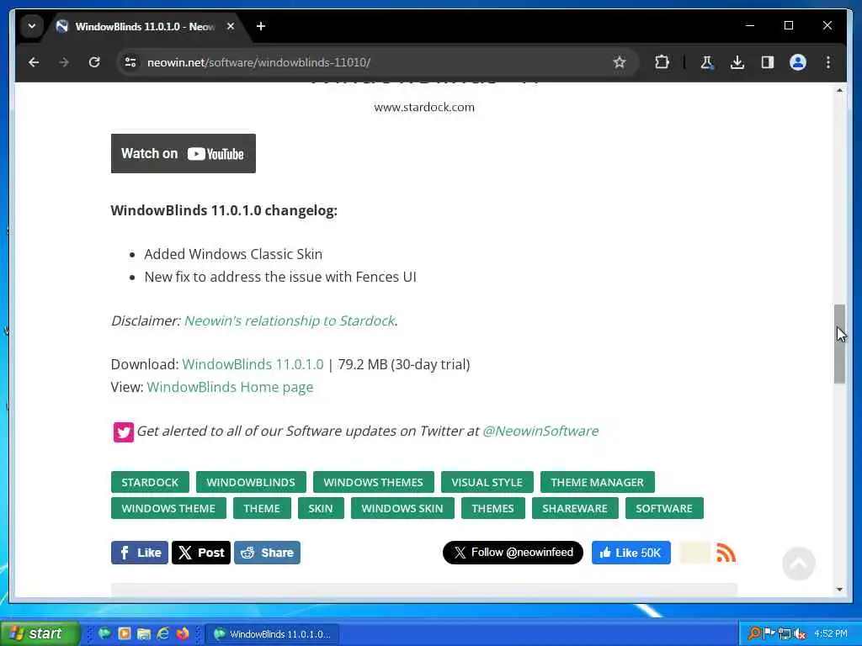Select the WINDOWBLINDS tag
This screenshot has width=862, height=646.
click(251, 482)
